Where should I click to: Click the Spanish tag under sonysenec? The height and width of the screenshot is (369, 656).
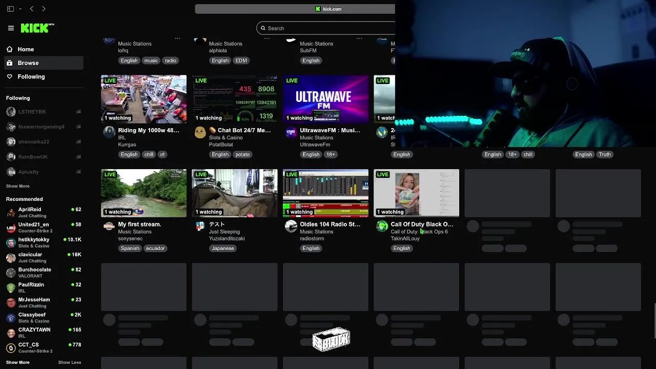point(130,249)
